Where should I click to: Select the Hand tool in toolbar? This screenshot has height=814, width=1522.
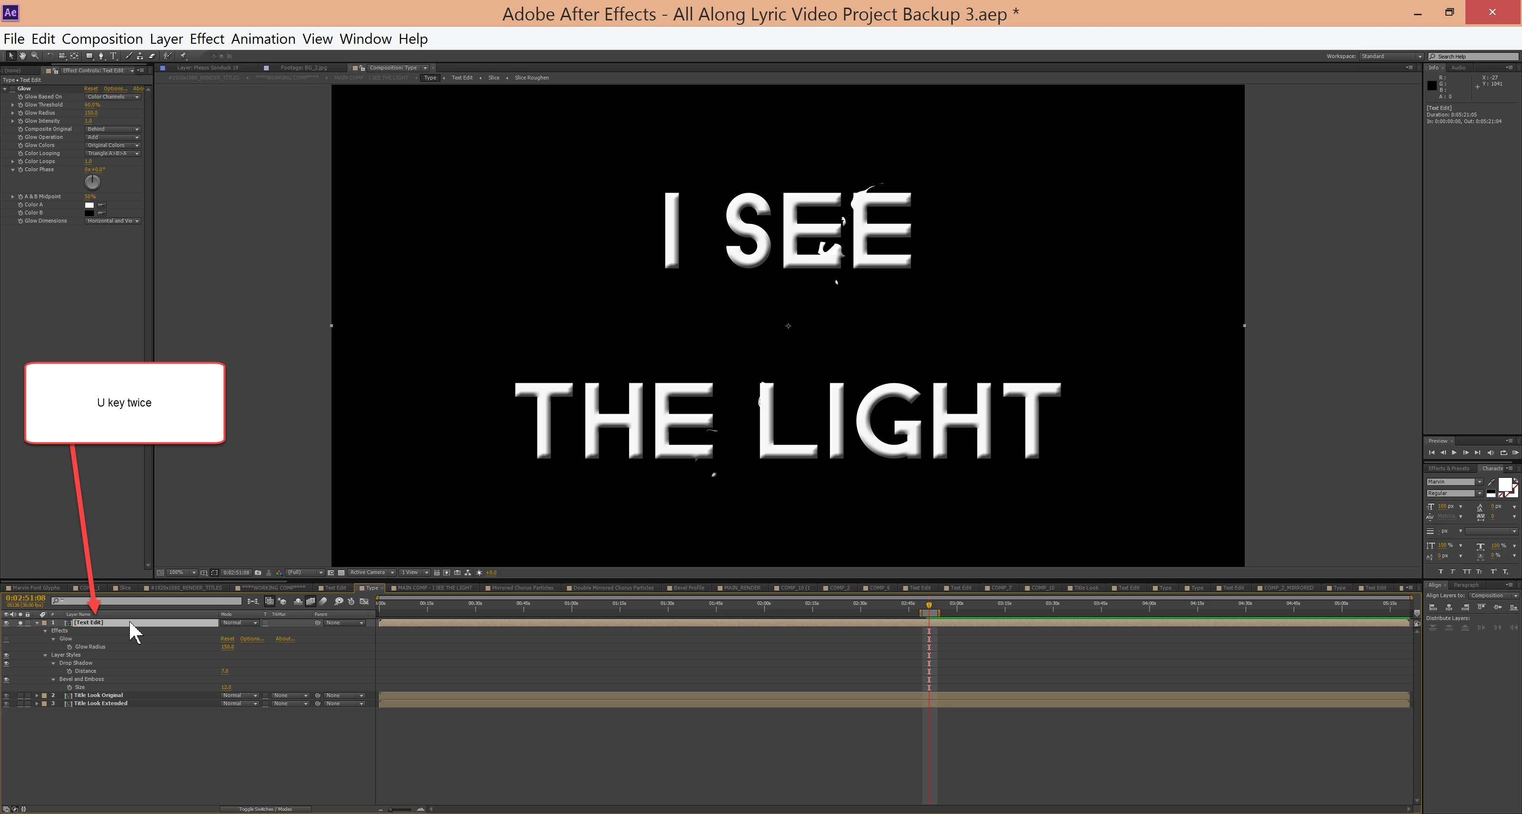(22, 56)
